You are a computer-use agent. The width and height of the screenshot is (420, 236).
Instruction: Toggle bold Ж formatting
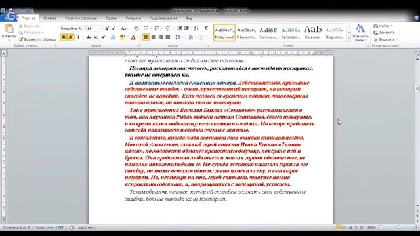(x=64, y=37)
